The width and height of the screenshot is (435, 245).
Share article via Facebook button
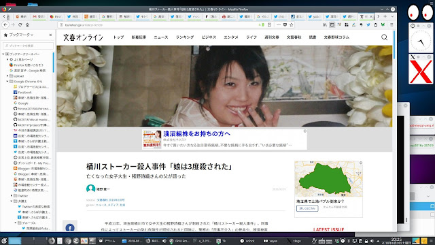70,228
